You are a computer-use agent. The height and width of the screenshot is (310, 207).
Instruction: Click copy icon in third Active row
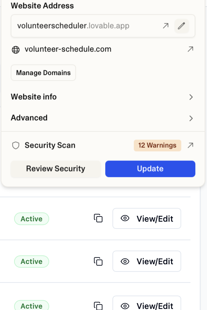point(98,306)
